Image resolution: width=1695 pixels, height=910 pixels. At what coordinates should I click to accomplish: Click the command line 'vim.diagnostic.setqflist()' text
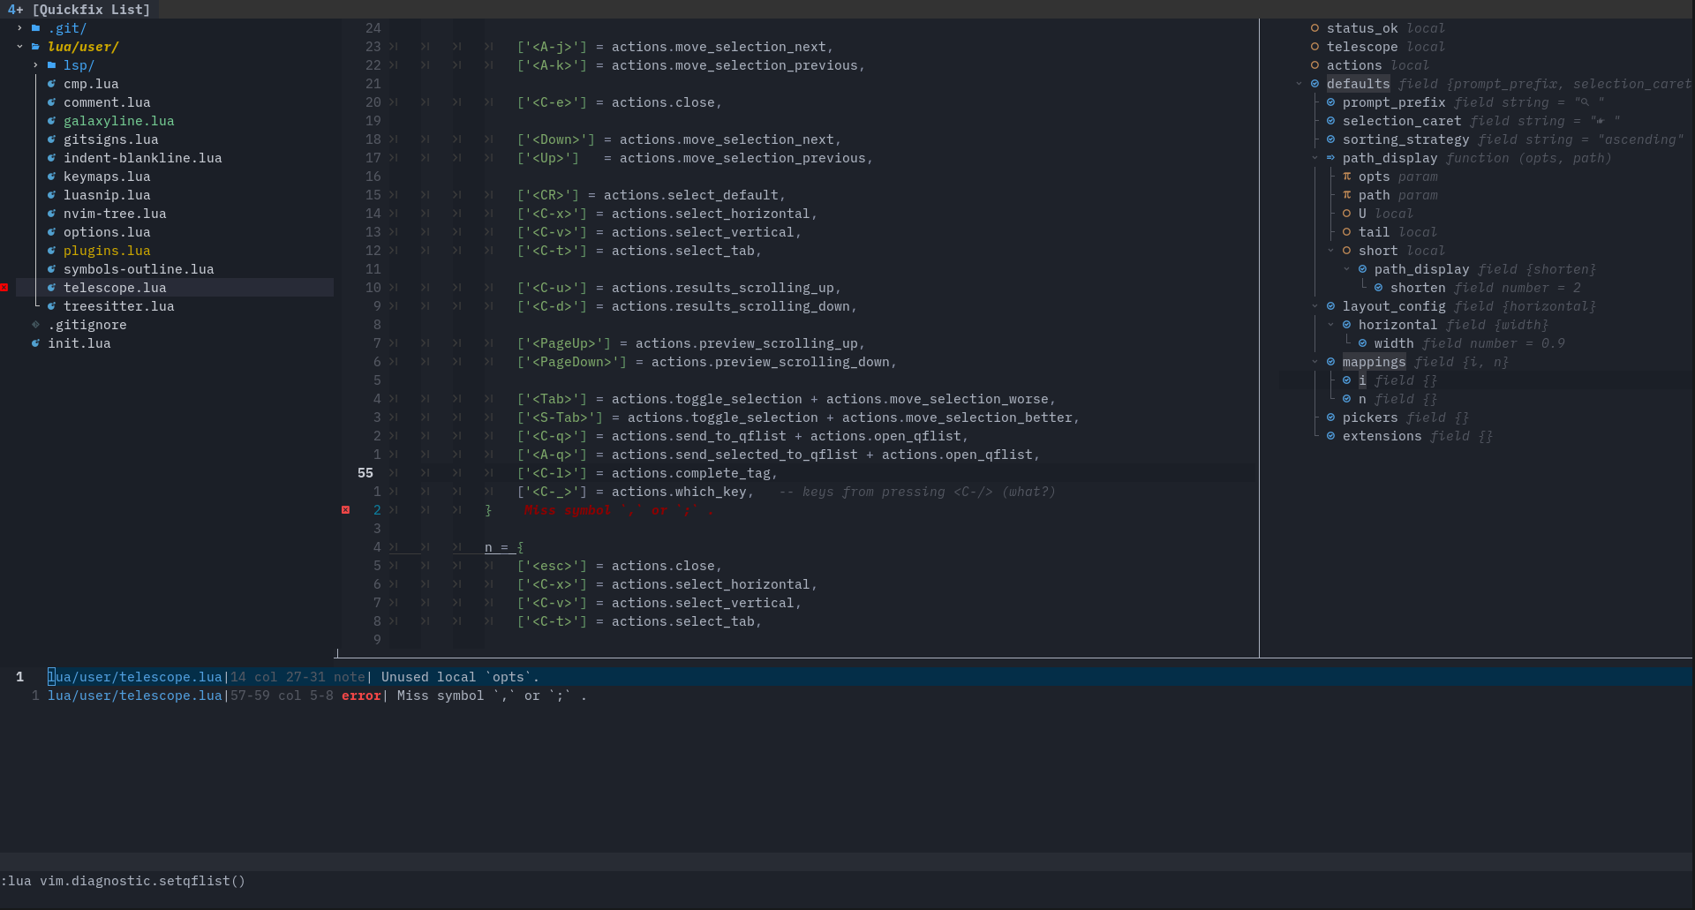tap(142, 881)
